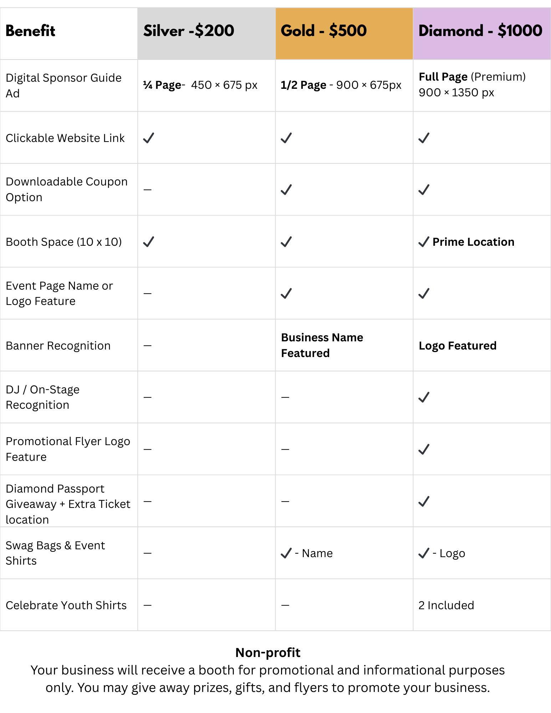Select the gray Silver -$200 header cell
This screenshot has height=713, width=551.
click(206, 33)
